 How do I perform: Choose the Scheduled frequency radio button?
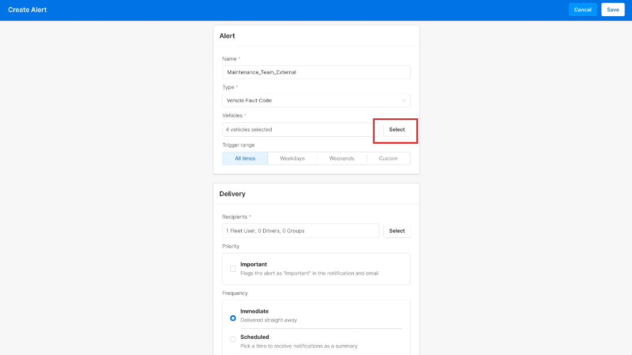click(233, 339)
